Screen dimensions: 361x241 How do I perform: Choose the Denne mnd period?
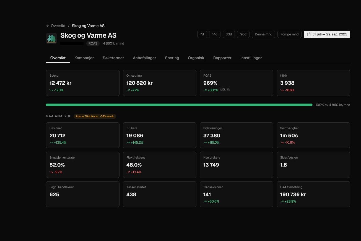(x=263, y=34)
